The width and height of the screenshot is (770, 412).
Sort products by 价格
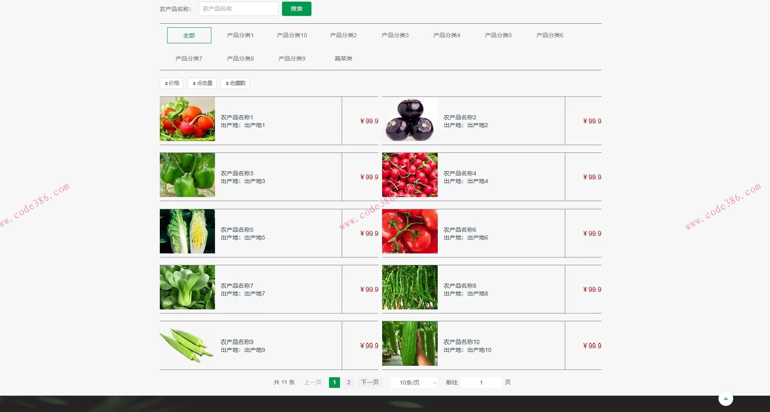click(172, 83)
